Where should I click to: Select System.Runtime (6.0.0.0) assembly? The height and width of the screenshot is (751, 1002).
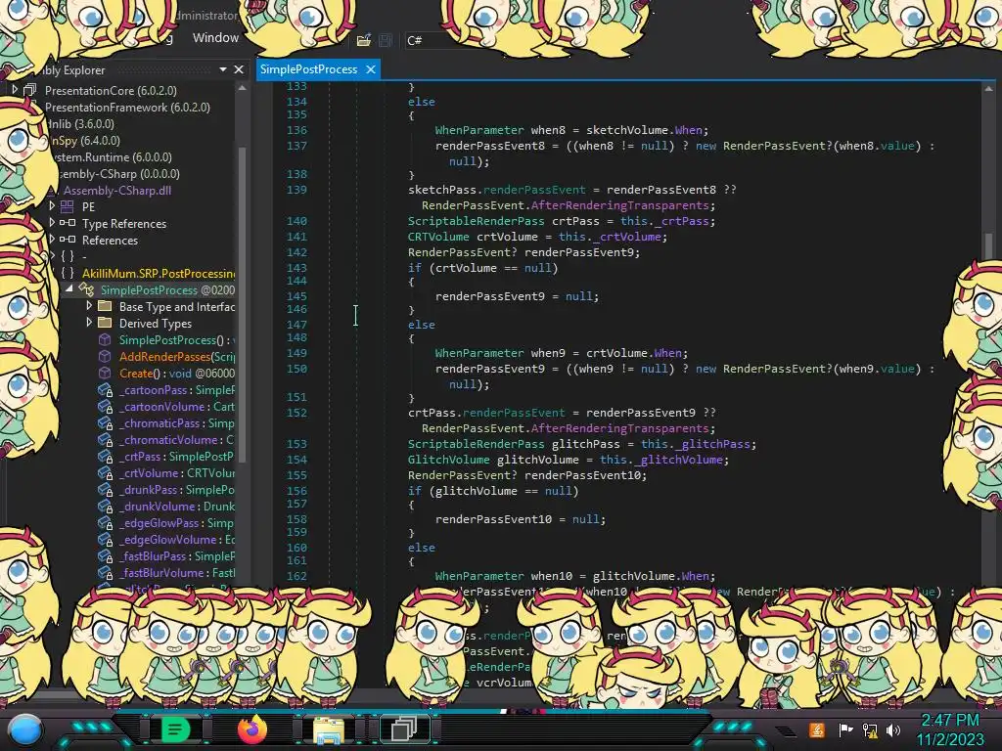click(114, 157)
